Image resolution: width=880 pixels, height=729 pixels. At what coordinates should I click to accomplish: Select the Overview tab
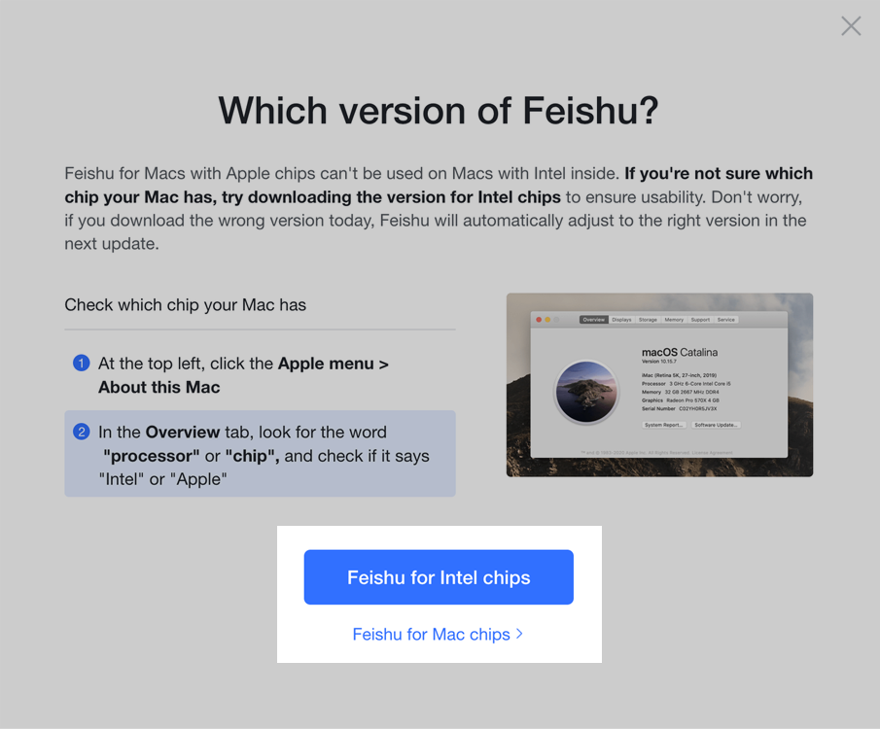(593, 320)
